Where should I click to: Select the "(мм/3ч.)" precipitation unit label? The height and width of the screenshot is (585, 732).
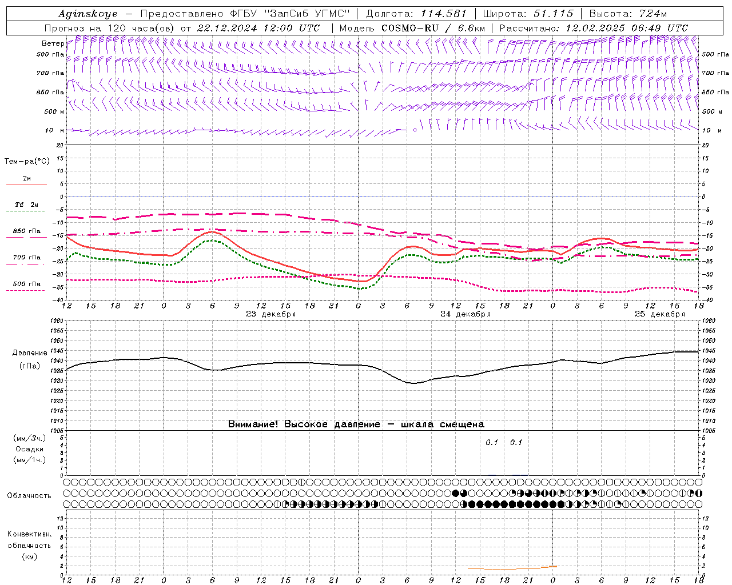pos(30,438)
